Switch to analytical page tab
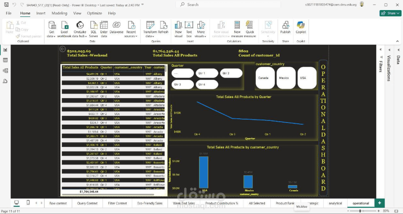The width and height of the screenshot is (403, 214). [x=335, y=203]
